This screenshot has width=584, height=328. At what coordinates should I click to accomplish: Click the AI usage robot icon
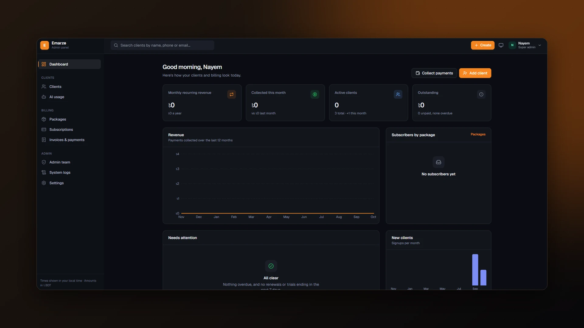(x=44, y=97)
